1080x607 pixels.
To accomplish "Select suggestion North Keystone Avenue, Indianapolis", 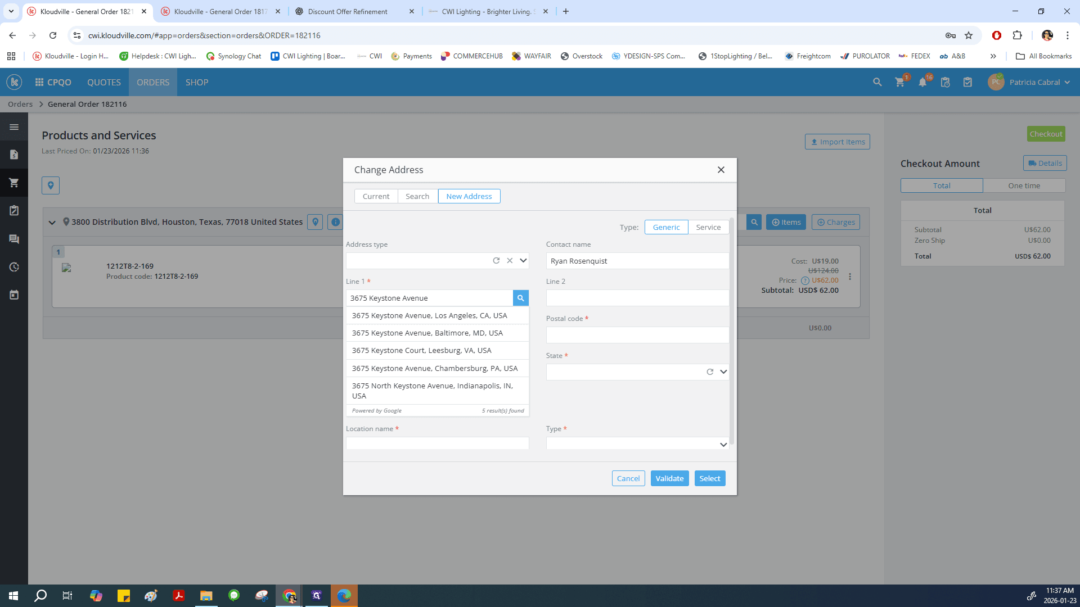I will click(438, 391).
